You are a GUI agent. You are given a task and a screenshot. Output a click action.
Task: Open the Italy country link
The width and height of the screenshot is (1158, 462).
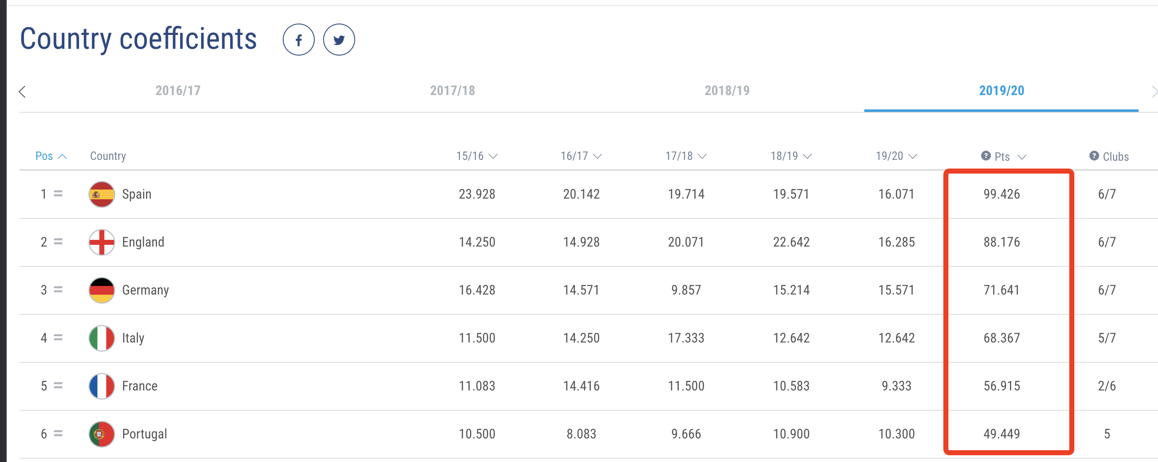coord(133,338)
